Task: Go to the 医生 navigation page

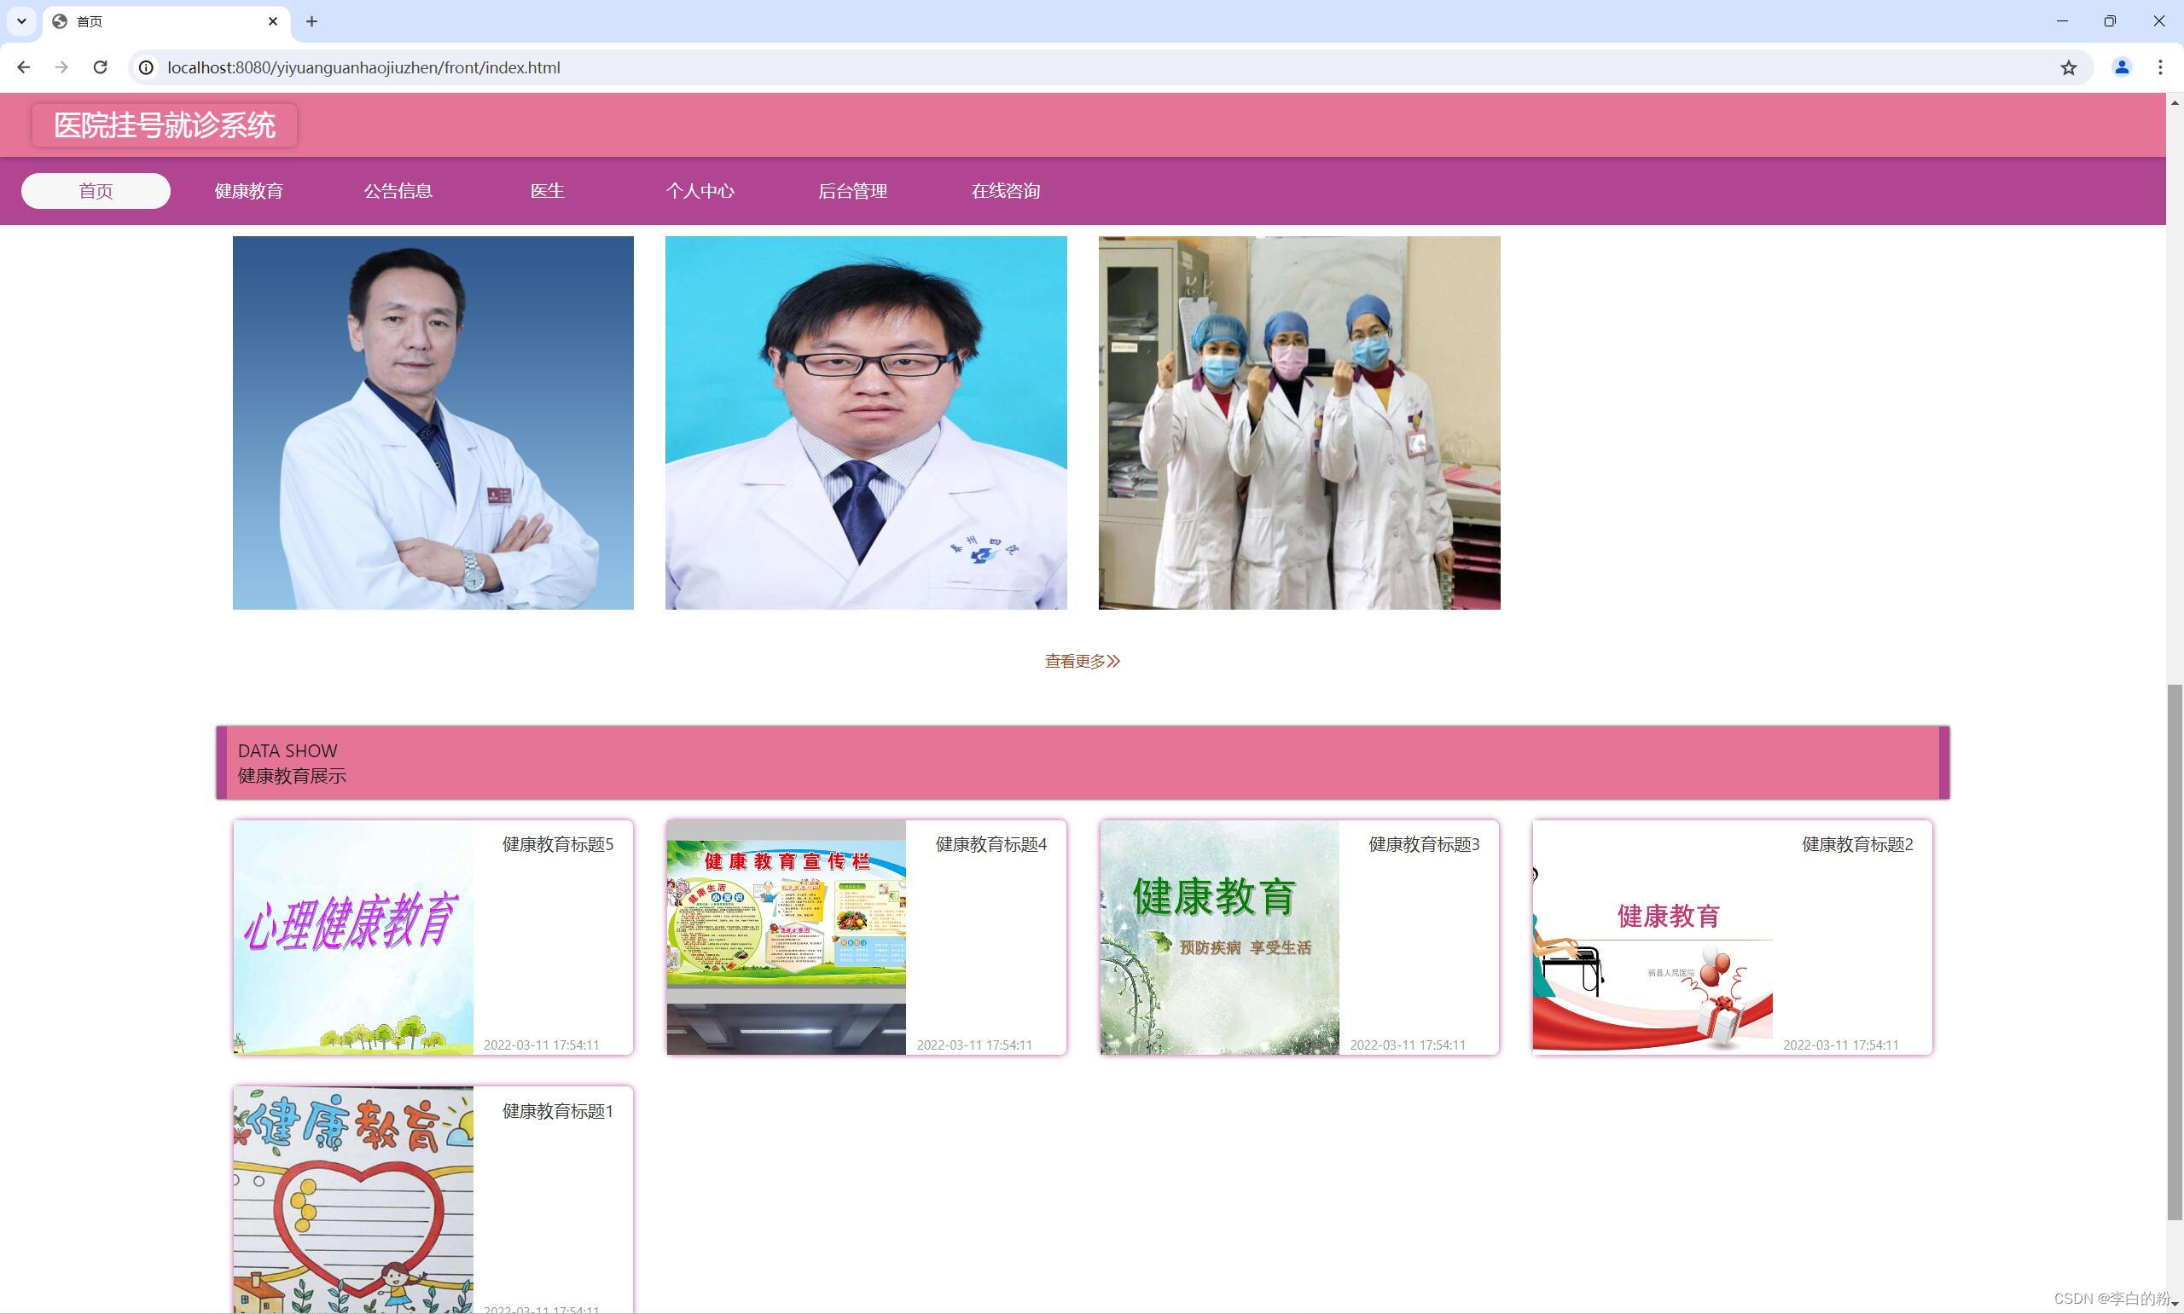Action: coord(548,191)
